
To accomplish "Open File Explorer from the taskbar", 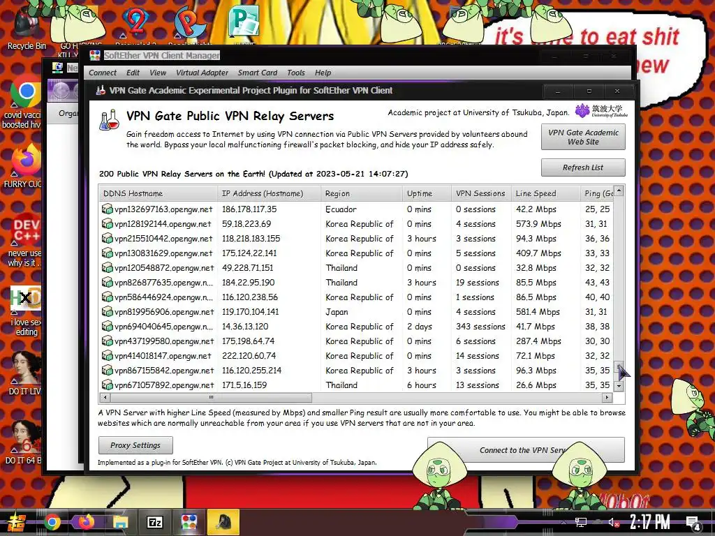I will (120, 522).
